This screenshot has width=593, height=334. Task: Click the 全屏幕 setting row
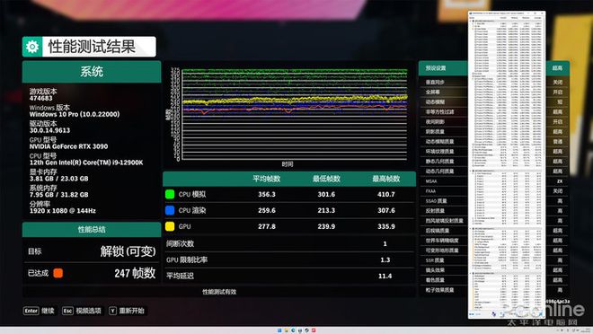495,92
